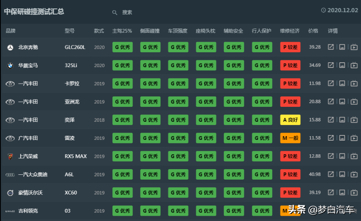Click the search magnifier icon
The width and height of the screenshot is (361, 221).
[115, 12]
